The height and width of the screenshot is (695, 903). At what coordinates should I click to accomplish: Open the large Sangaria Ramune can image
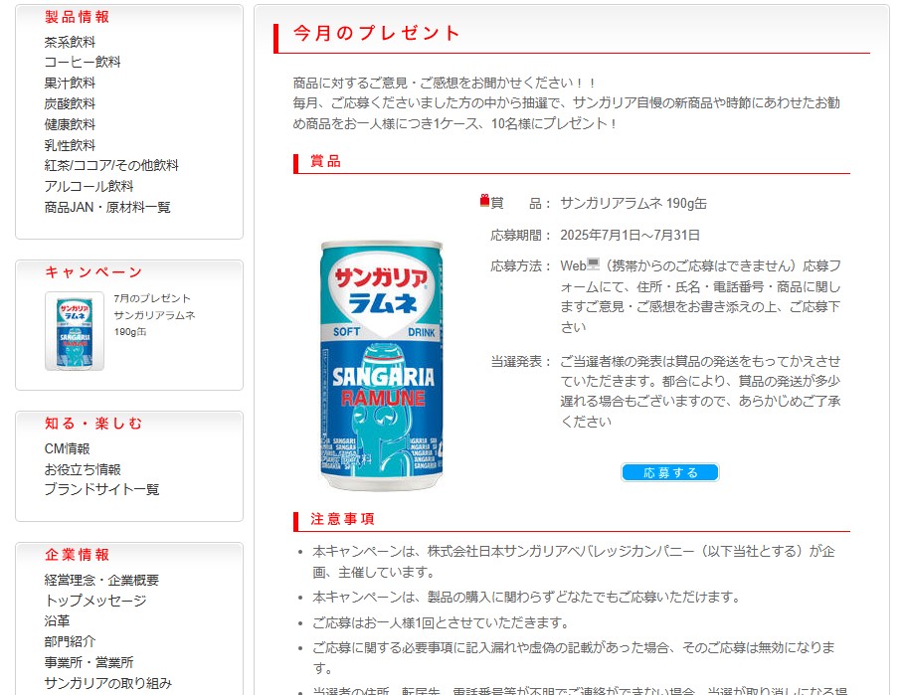pyautogui.click(x=381, y=366)
